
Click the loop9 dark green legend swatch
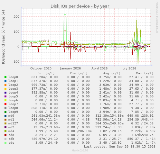click(5, 112)
